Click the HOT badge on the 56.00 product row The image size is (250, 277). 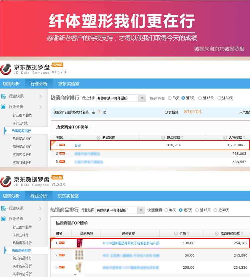62,255
